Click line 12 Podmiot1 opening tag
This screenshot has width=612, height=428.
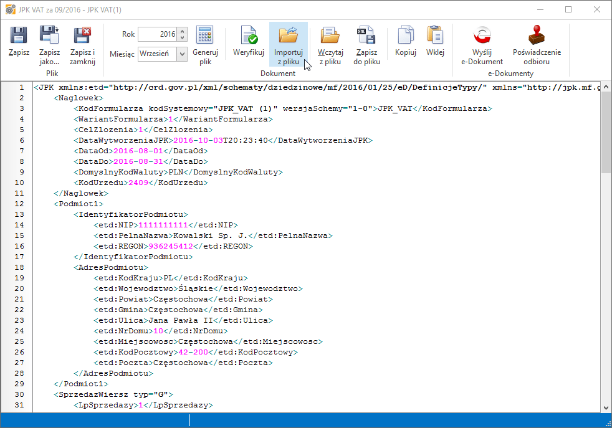pos(79,204)
